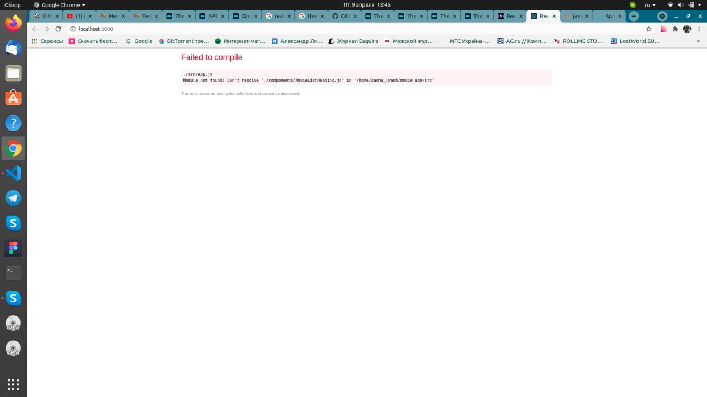This screenshot has width=707, height=397.
Task: Click the browser forward arrow
Action: (x=46, y=29)
